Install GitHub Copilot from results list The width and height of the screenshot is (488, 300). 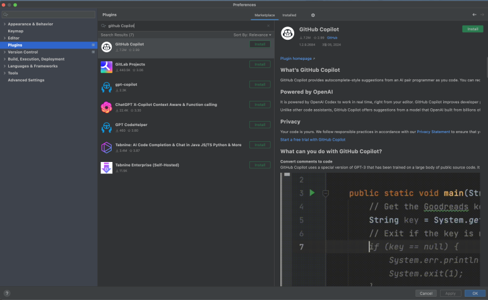tap(260, 44)
